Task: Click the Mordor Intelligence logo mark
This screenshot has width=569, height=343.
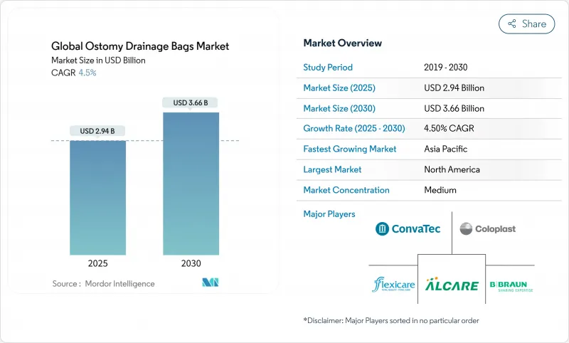Action: 210,283
